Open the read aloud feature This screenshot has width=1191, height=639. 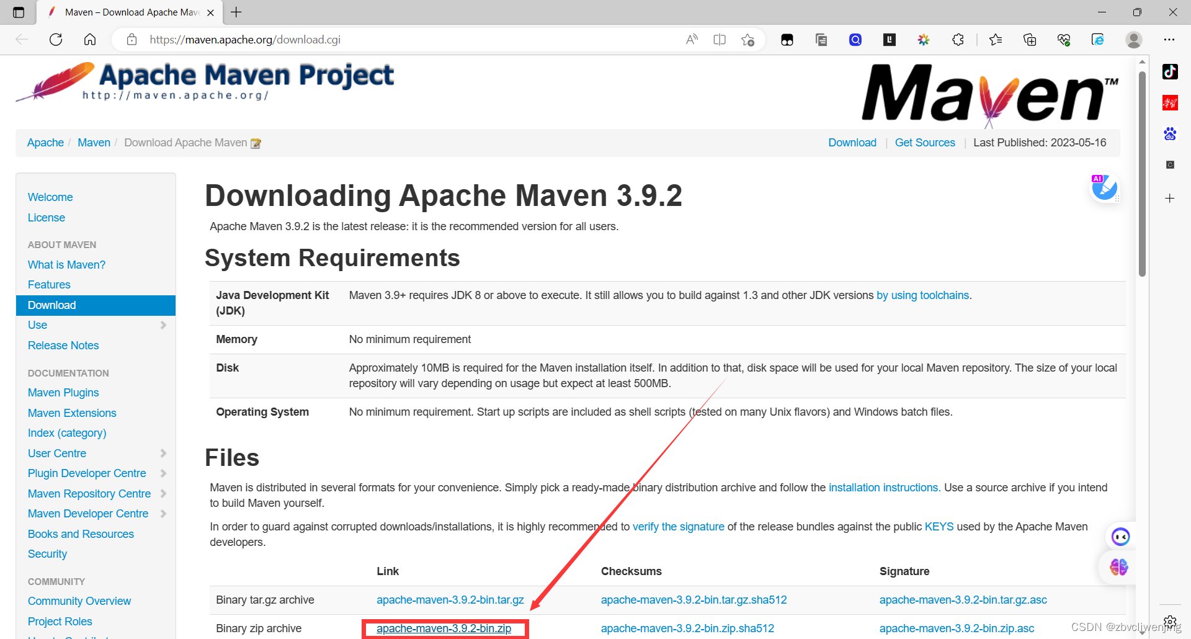tap(691, 39)
